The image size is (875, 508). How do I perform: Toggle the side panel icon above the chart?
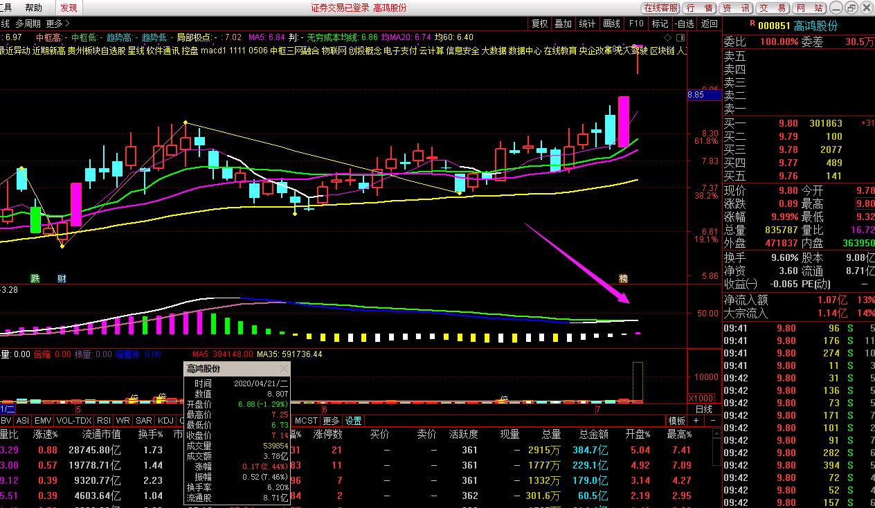pos(680,37)
